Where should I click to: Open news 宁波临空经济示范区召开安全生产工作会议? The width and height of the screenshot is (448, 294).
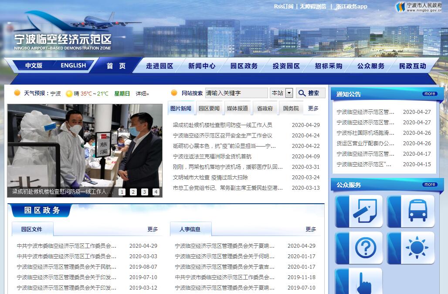(x=223, y=136)
